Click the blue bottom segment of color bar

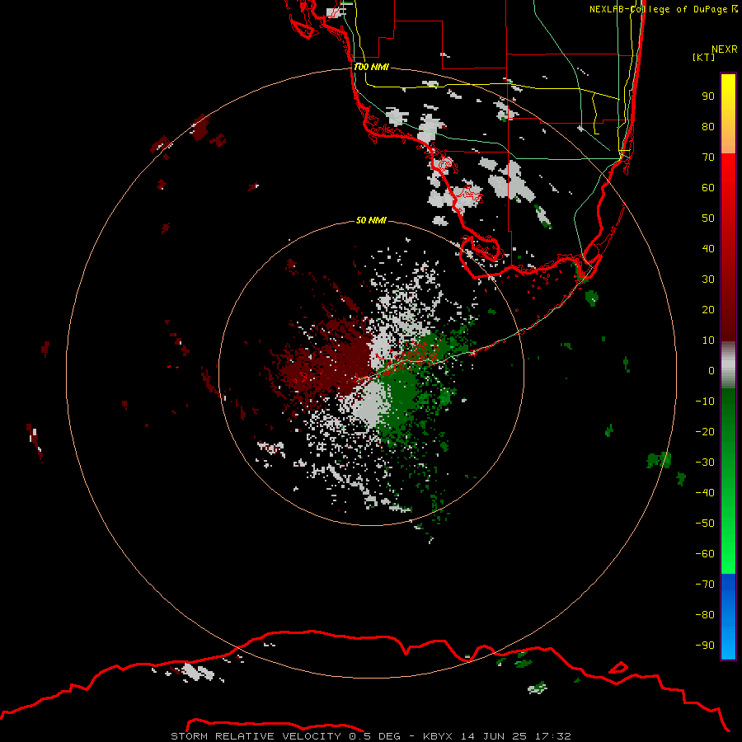click(x=728, y=617)
